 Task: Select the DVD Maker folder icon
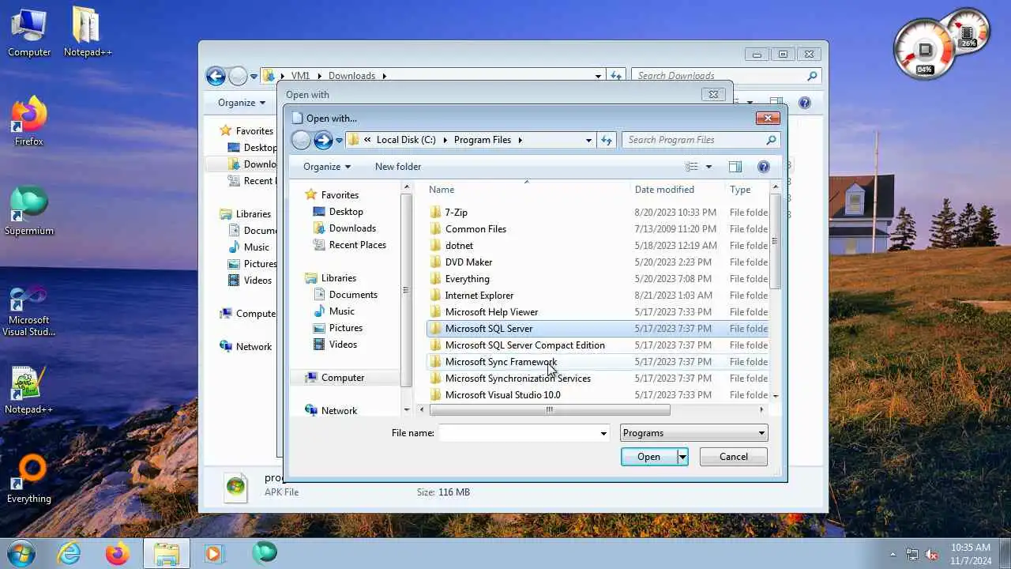click(x=435, y=262)
